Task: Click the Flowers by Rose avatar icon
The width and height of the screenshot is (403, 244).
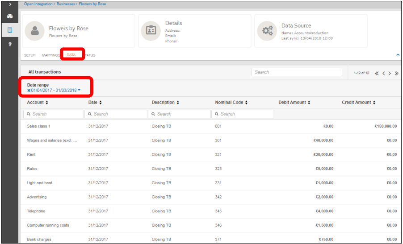Action: coord(35,31)
